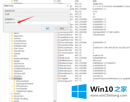
Task: Select the PowerdownAfte... value name
Action: pyautogui.click(x=67, y=45)
